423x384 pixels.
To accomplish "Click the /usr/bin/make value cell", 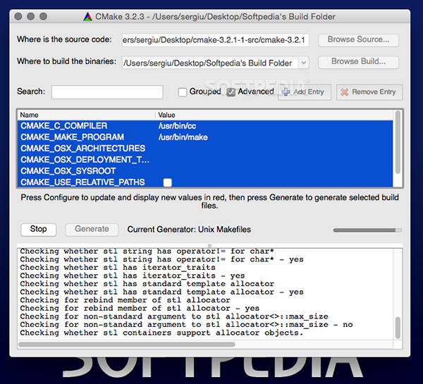I will click(x=183, y=137).
